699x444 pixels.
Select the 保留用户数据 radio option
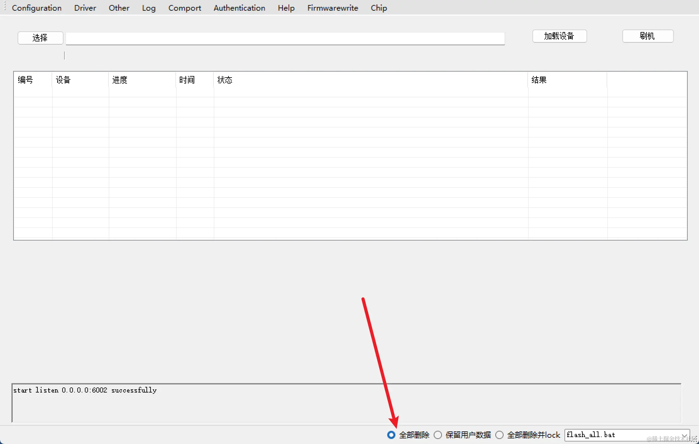click(x=438, y=435)
